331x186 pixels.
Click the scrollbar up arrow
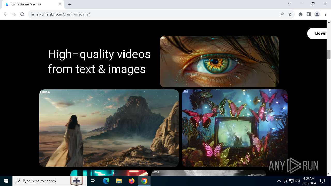click(329, 22)
